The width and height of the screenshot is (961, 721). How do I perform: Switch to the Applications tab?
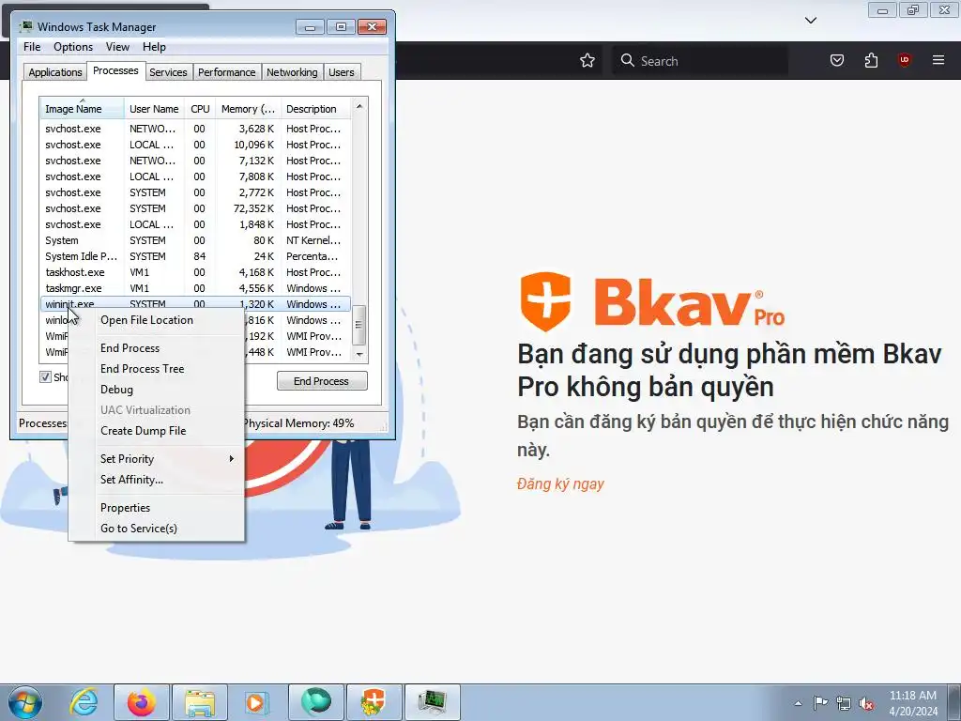55,71
